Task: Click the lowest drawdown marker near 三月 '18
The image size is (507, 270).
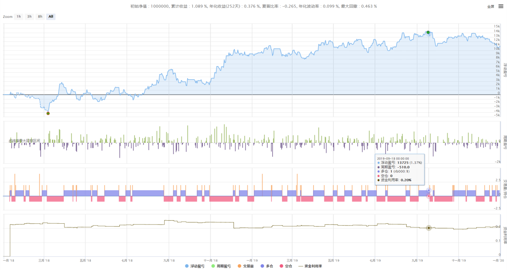Action: coord(48,113)
